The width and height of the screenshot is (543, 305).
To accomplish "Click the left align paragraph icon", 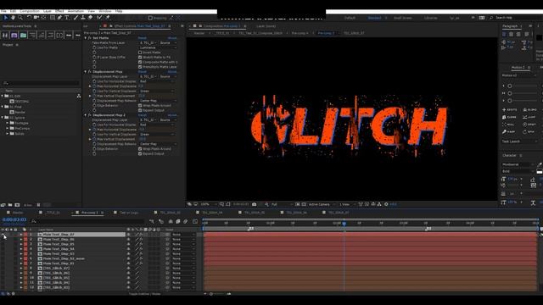I will tap(504, 34).
